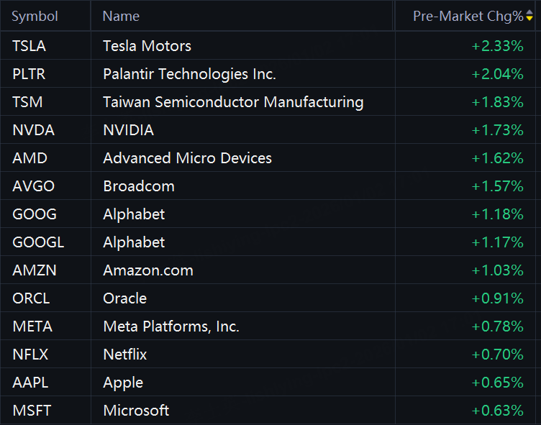Select the Amazon.com company name
This screenshot has width=541, height=425.
148,270
